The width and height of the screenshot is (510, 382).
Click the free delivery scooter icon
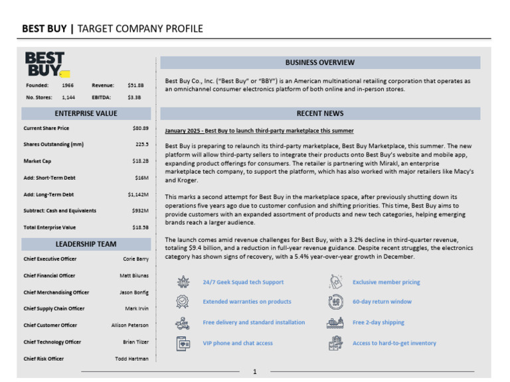(x=183, y=323)
